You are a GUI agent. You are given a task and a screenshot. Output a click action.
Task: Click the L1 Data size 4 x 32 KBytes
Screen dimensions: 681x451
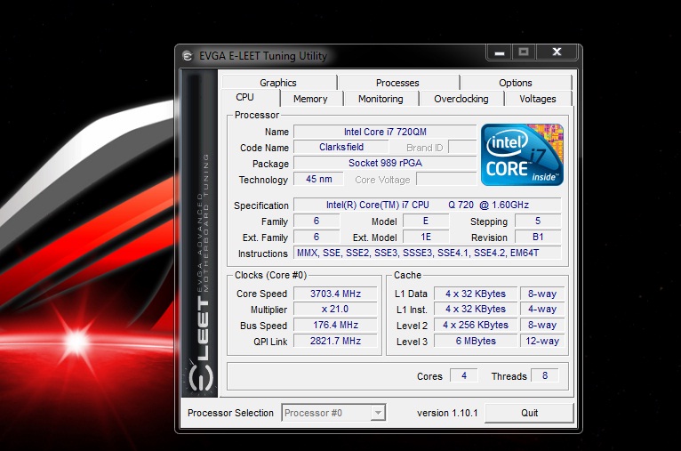(x=476, y=294)
